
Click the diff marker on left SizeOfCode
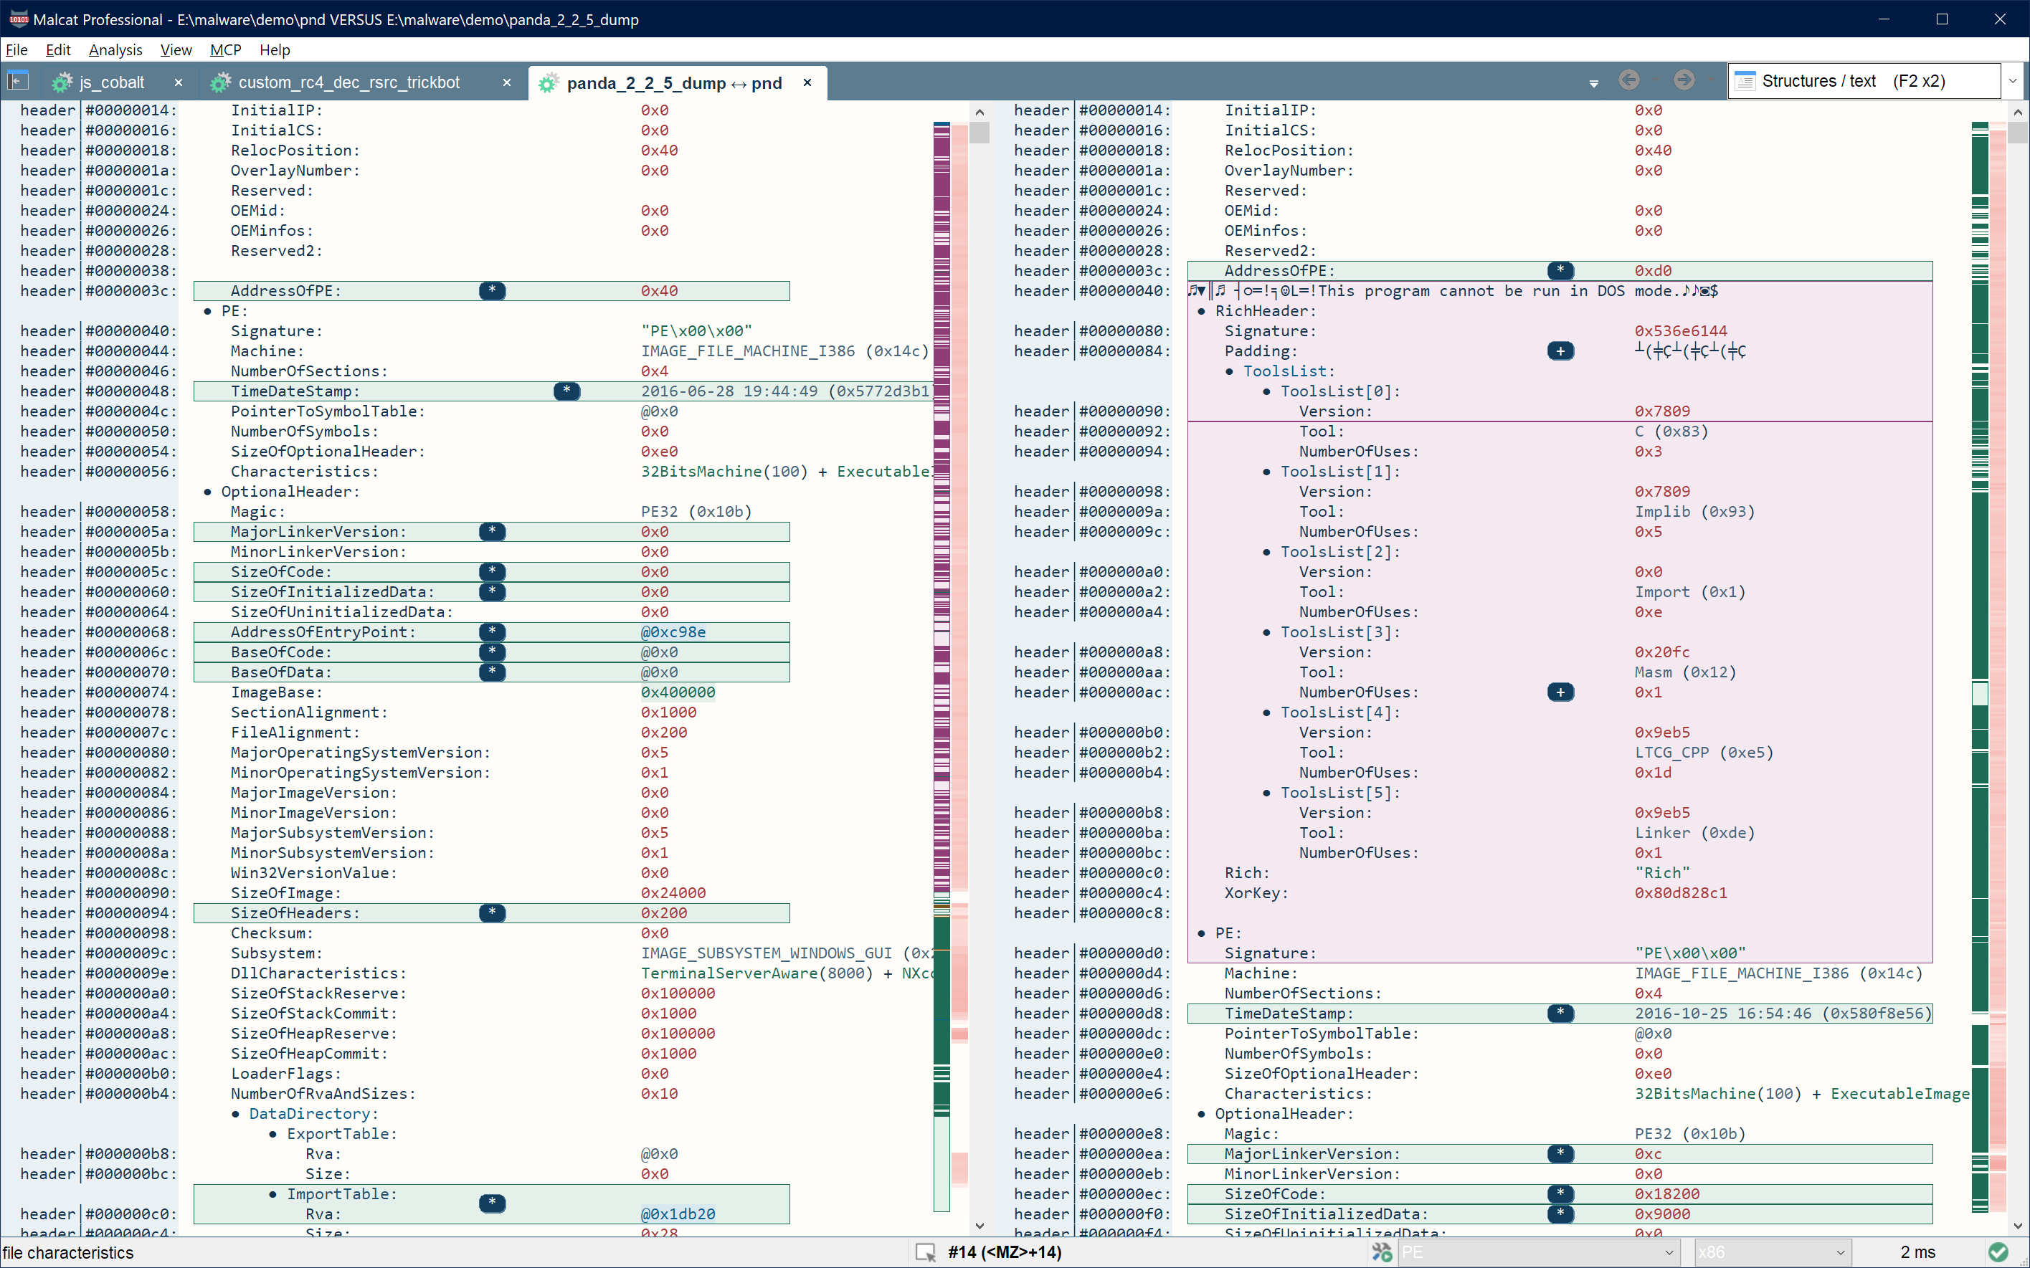493,572
